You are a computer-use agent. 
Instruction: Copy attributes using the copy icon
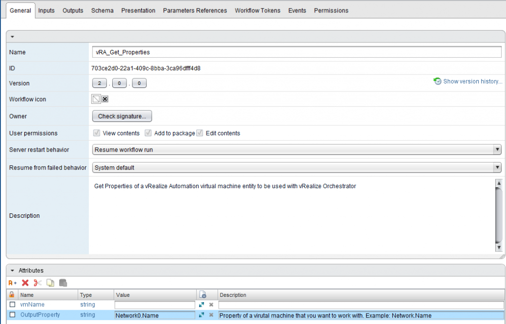49,283
